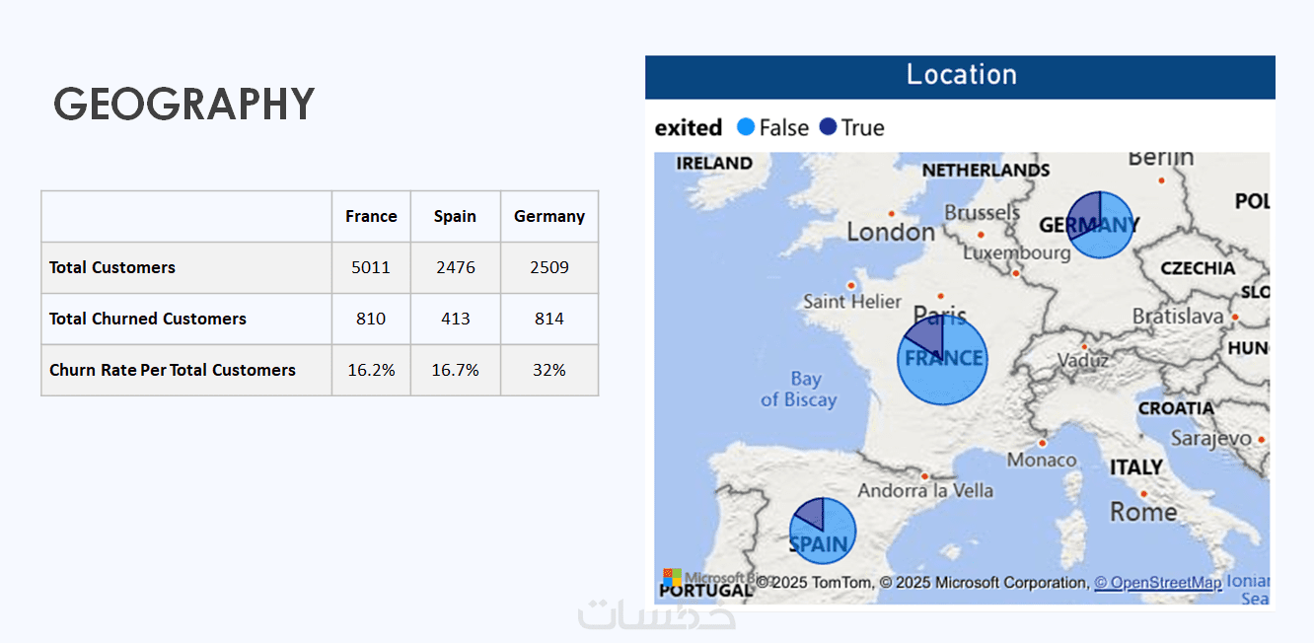
Task: Select the France column header
Action: 371,216
